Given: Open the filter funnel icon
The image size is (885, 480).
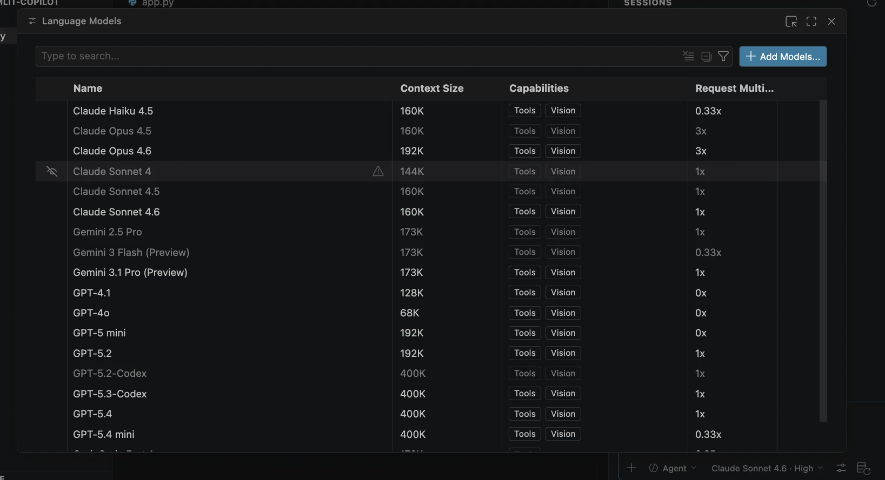Looking at the screenshot, I should click(x=723, y=56).
